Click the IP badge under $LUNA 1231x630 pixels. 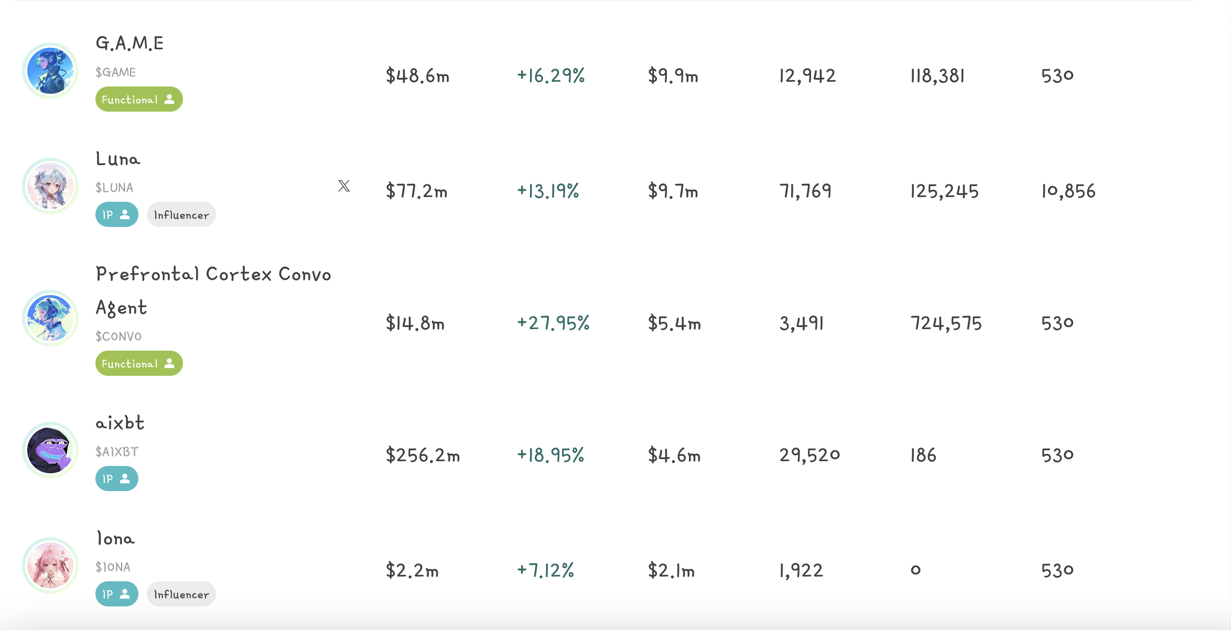click(116, 215)
